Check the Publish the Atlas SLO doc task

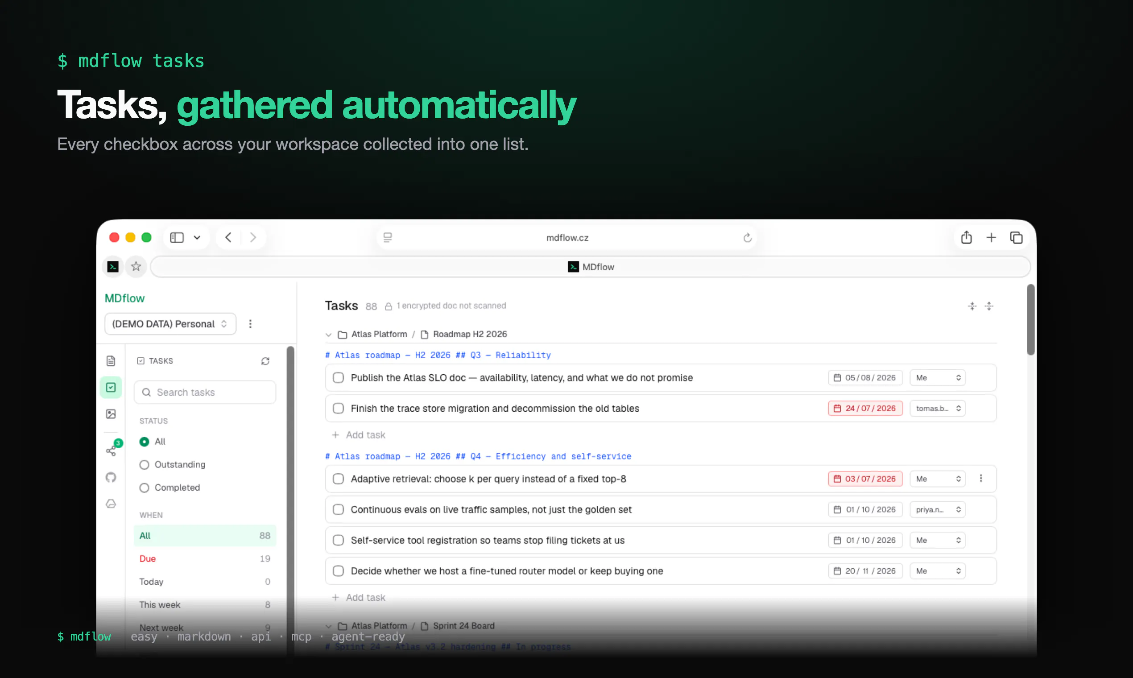coord(339,378)
